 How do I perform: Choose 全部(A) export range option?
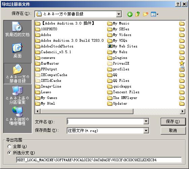pos(17,146)
